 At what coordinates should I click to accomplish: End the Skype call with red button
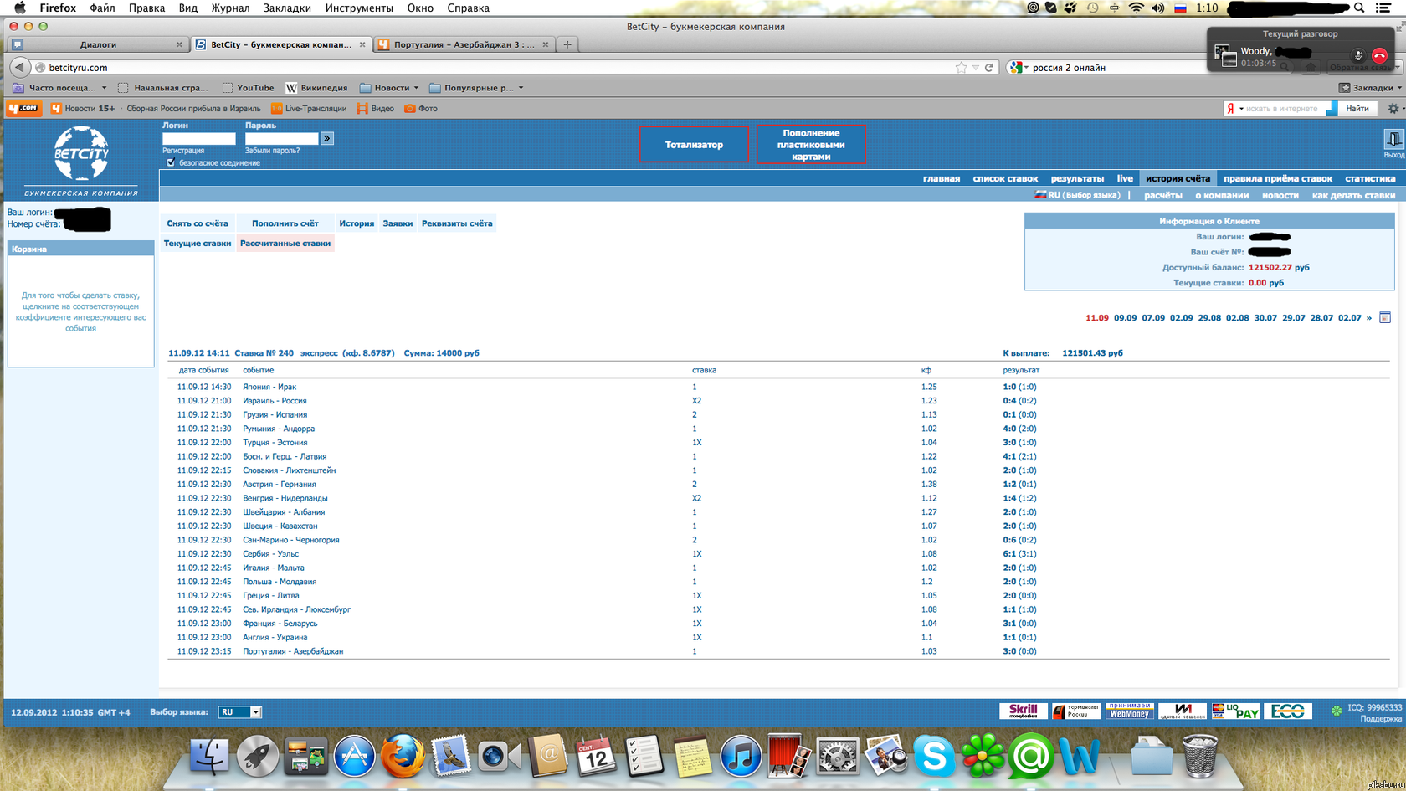point(1380,56)
